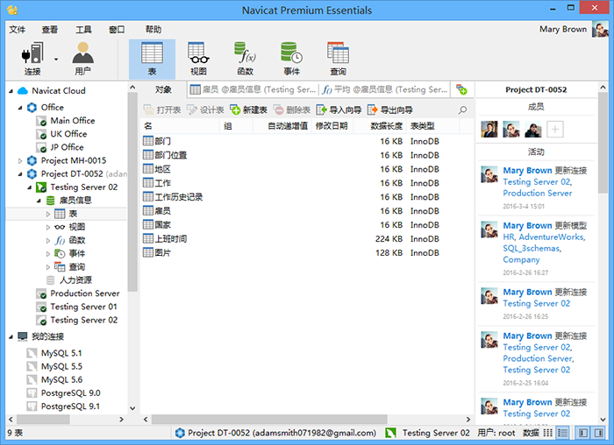Toggle the right info pane button
Screen dimensions: 614x445
coord(598,433)
